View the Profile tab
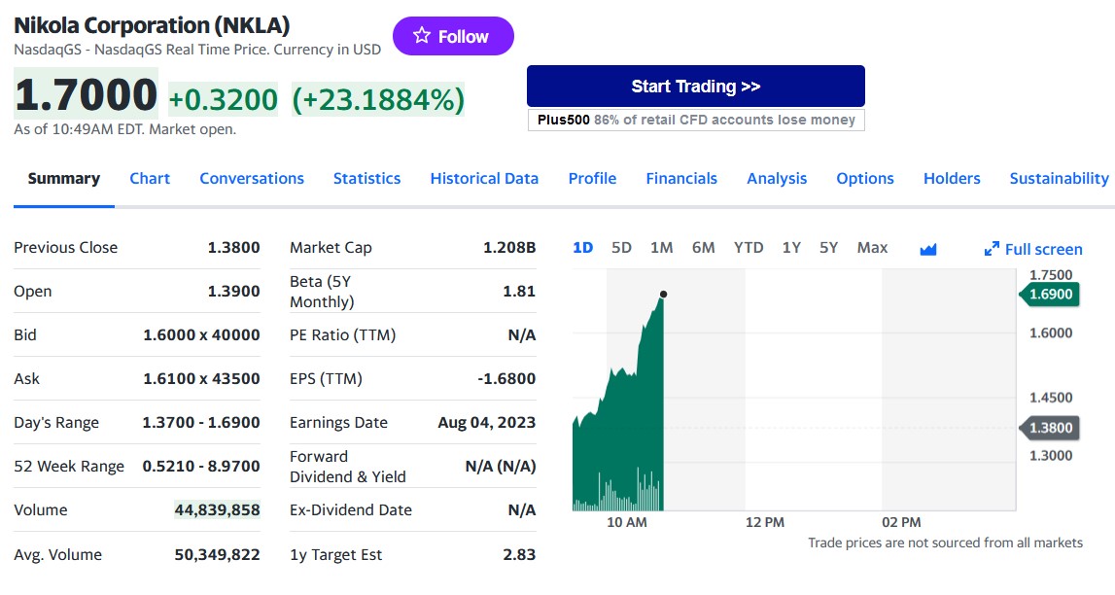Viewport: 1115px width, 595px height. [592, 179]
